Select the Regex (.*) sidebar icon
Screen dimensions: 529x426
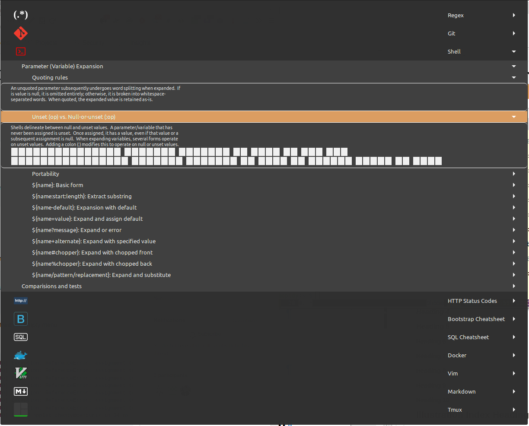click(20, 14)
